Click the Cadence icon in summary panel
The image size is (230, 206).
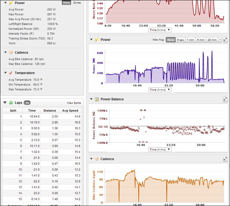pyautogui.click(x=11, y=53)
